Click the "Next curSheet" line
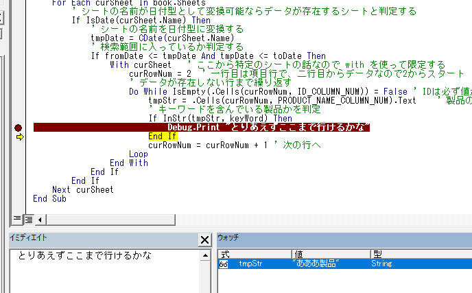The height and width of the screenshot is (293, 472). tap(83, 189)
